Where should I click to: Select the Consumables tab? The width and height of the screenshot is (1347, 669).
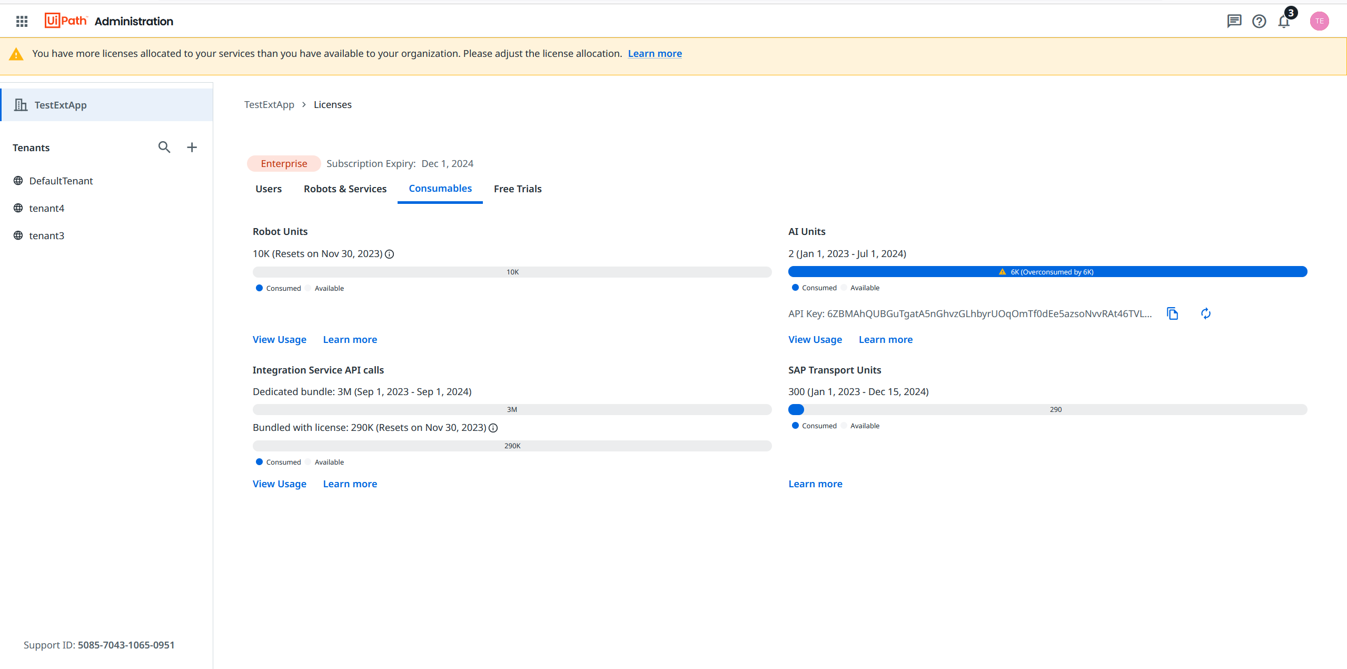[440, 189]
